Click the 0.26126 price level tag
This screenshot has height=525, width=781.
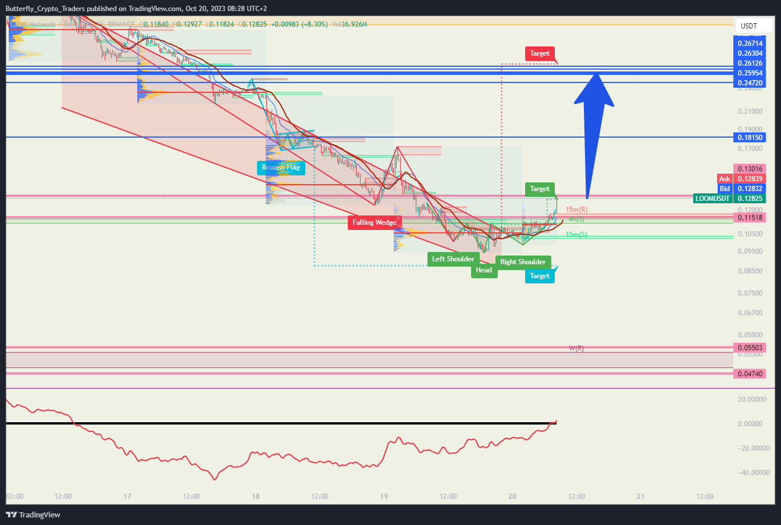[750, 63]
